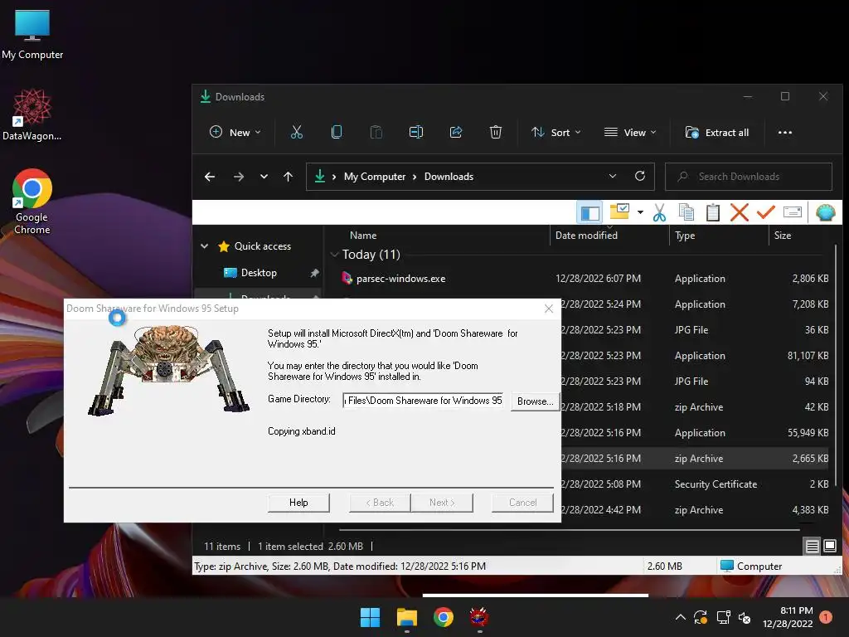Expand the address bar history dropdown
Viewport: 849px width, 637px height.
click(x=613, y=176)
